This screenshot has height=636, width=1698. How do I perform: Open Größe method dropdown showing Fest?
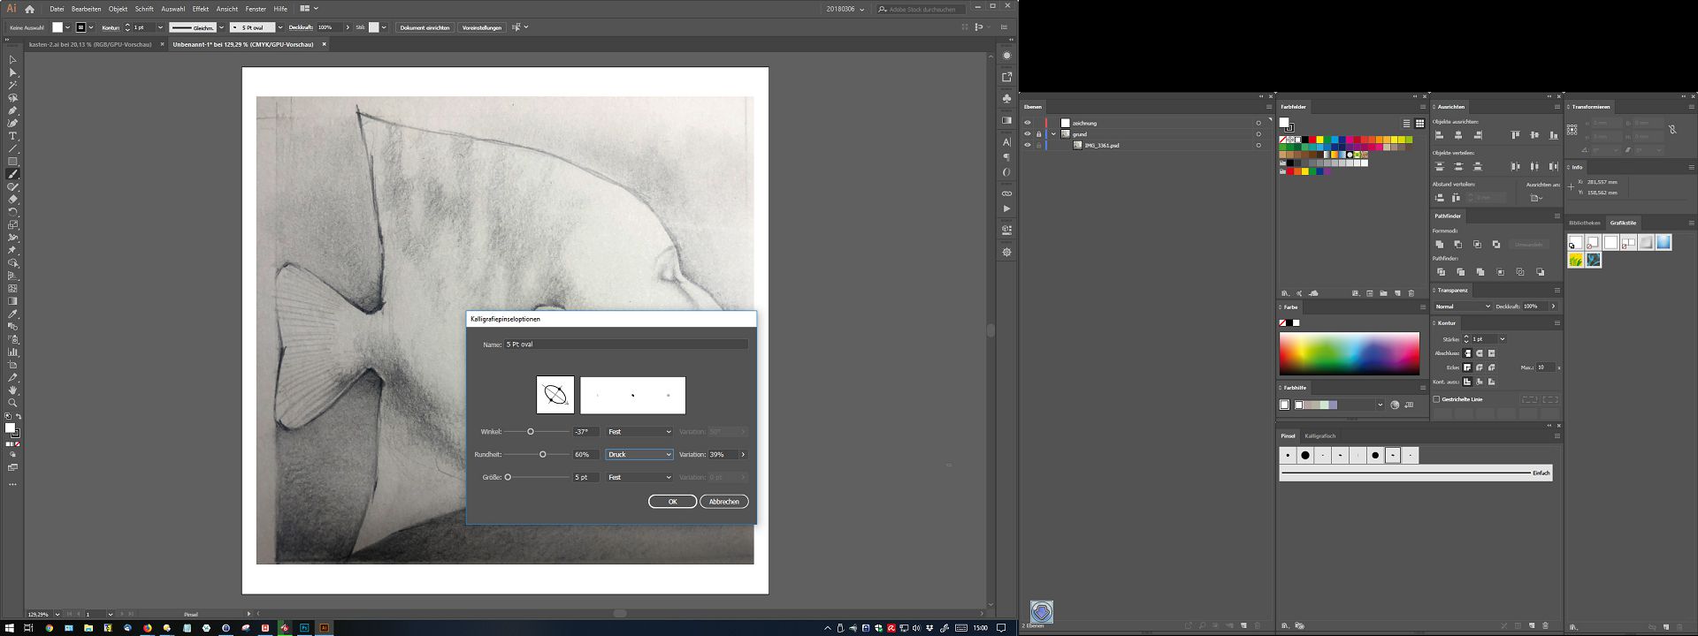(639, 478)
